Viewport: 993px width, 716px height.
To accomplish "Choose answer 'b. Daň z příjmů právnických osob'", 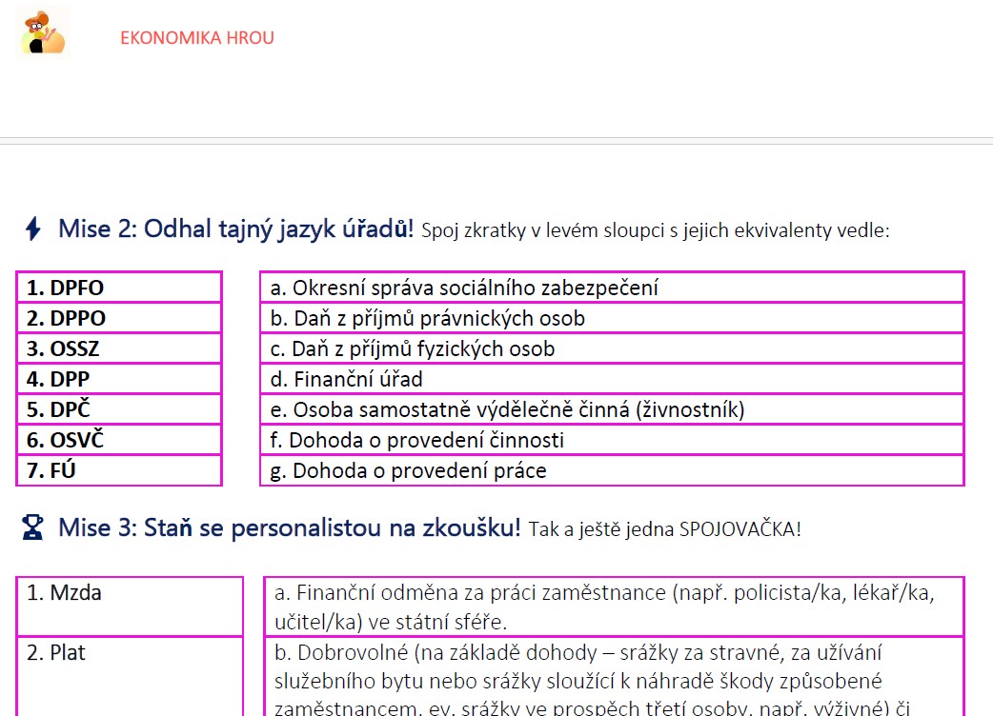I will pyautogui.click(x=612, y=318).
